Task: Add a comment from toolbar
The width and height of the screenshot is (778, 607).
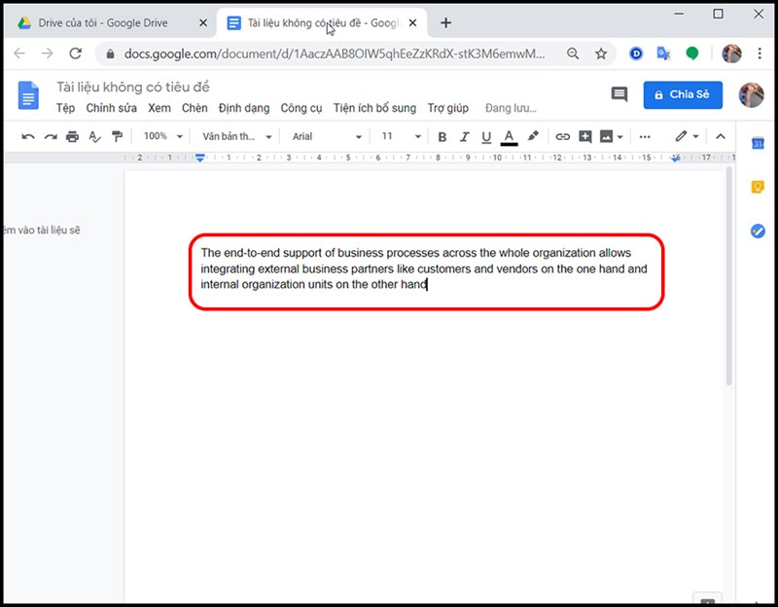Action: coord(585,136)
